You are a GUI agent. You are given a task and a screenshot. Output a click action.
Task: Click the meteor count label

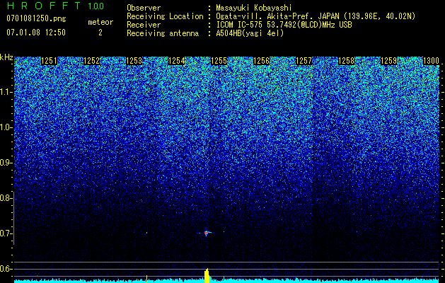coord(100,22)
